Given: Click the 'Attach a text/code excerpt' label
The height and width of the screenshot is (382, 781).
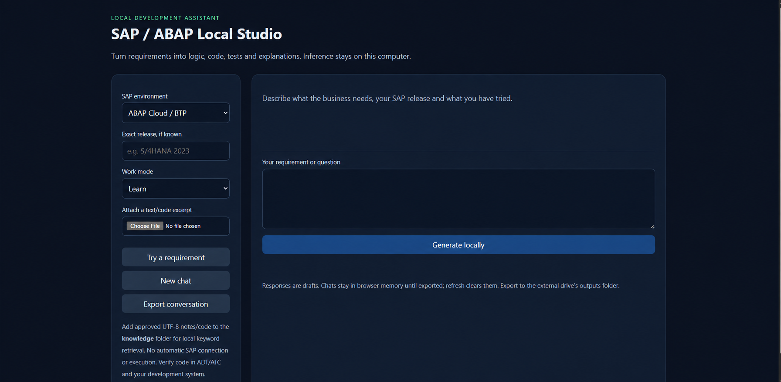Looking at the screenshot, I should 157,210.
